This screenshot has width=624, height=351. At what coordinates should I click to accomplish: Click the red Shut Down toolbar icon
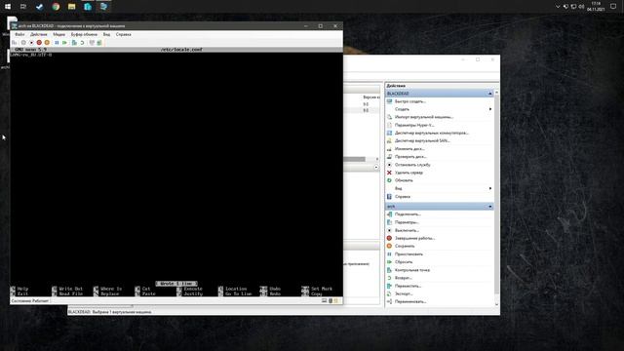tap(39, 43)
